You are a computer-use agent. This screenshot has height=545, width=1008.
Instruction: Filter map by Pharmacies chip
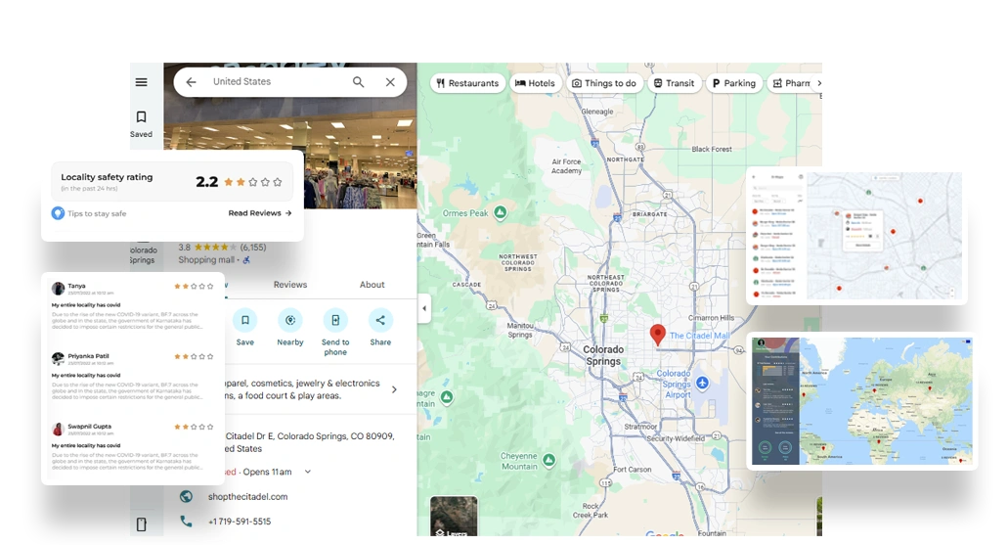coord(791,83)
